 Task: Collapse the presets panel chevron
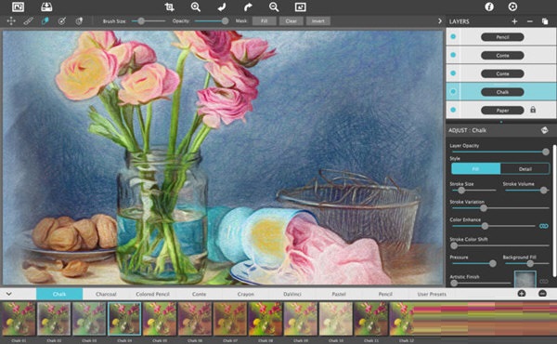click(9, 294)
